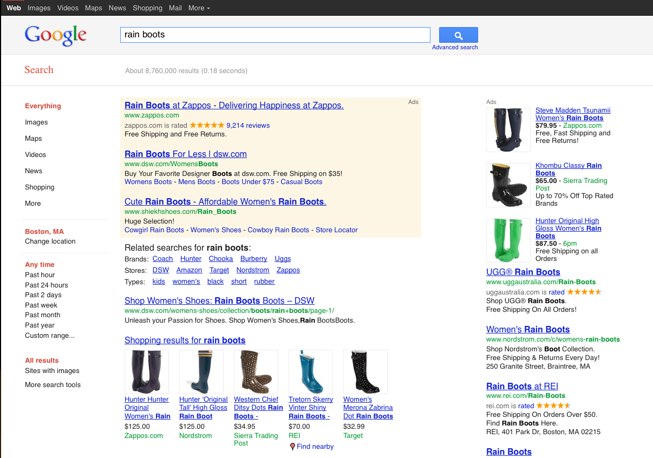The height and width of the screenshot is (458, 653).
Task: Select Web tab in top bar
Action: 14,8
